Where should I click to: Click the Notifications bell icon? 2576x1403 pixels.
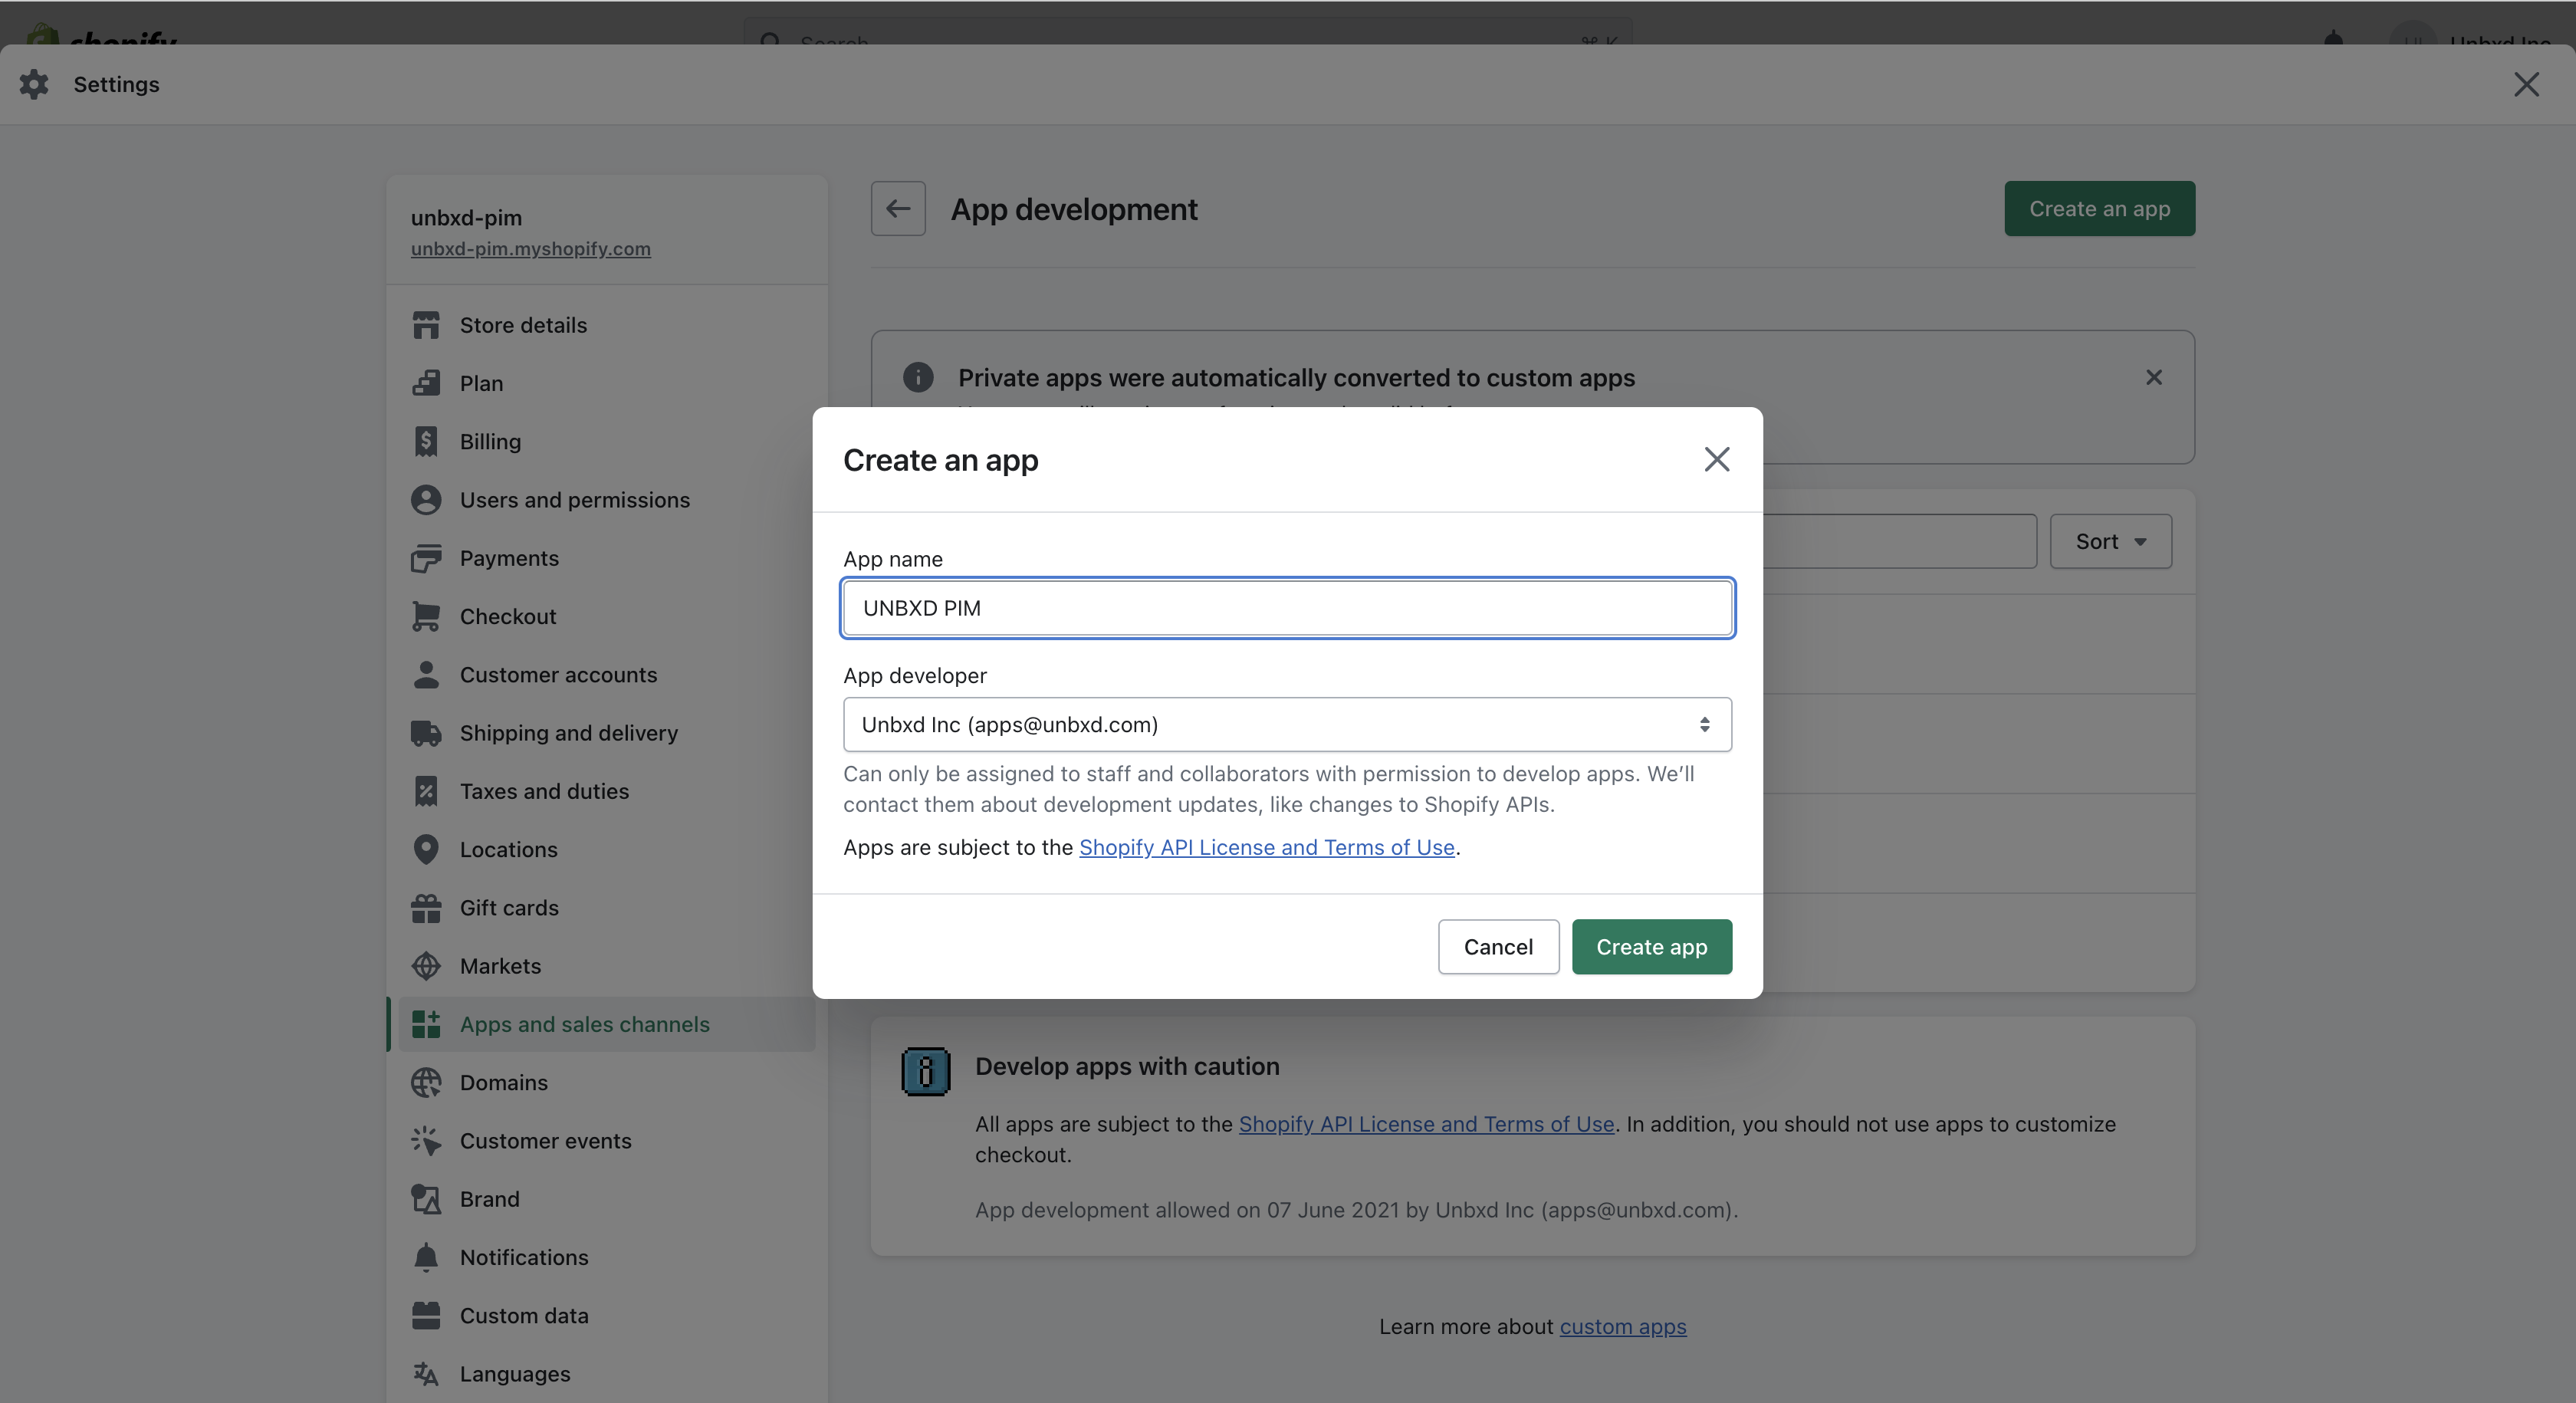(x=426, y=1257)
